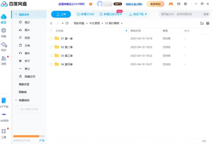The height and width of the screenshot is (144, 212).
Task: Click the blue 上传 button
Action: 61,14
